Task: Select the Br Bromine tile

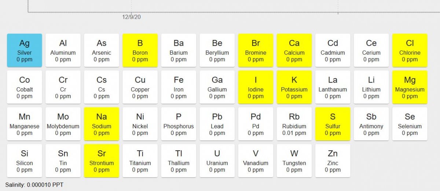Action: (x=256, y=50)
